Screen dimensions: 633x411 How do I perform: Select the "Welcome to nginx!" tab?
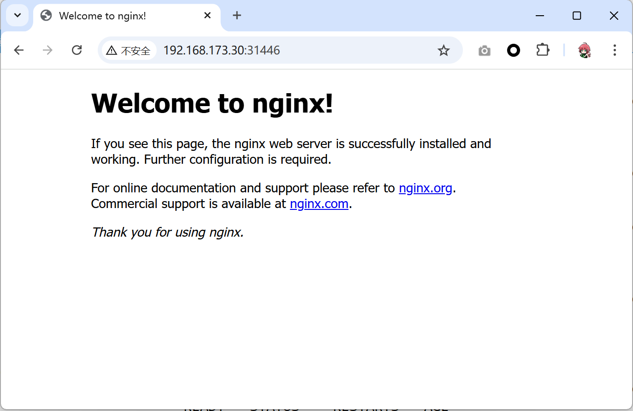(x=102, y=16)
